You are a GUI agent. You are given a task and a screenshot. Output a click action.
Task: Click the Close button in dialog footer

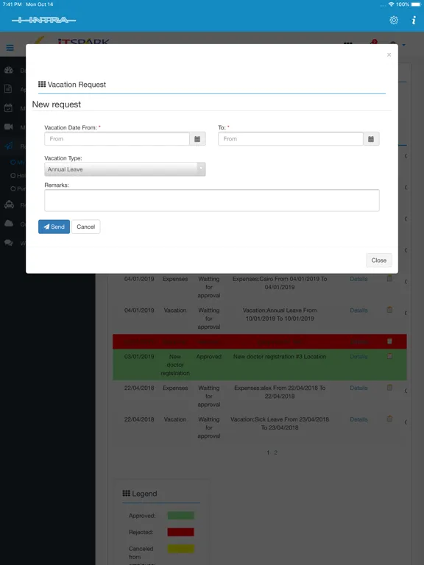pyautogui.click(x=379, y=260)
